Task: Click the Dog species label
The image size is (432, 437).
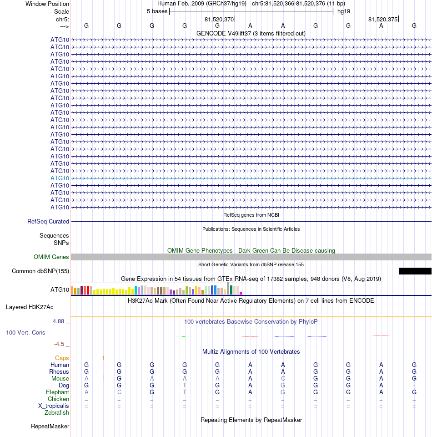Action: (x=64, y=386)
